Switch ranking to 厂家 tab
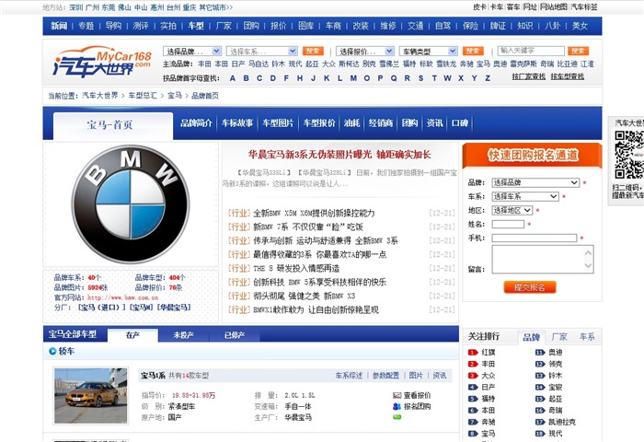 pyautogui.click(x=559, y=337)
